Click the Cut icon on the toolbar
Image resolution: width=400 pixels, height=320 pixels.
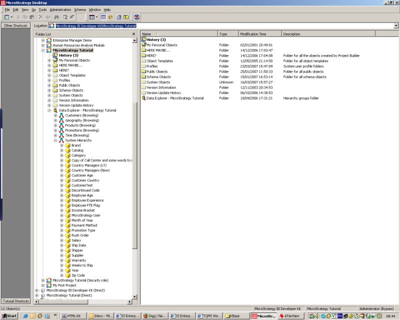(18, 16)
